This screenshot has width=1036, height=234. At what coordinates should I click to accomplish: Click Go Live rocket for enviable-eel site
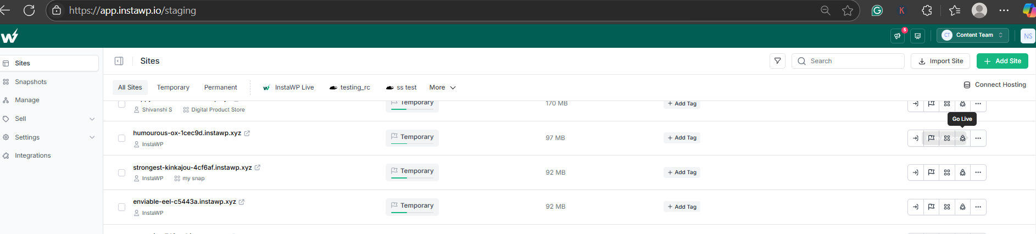pyautogui.click(x=962, y=207)
